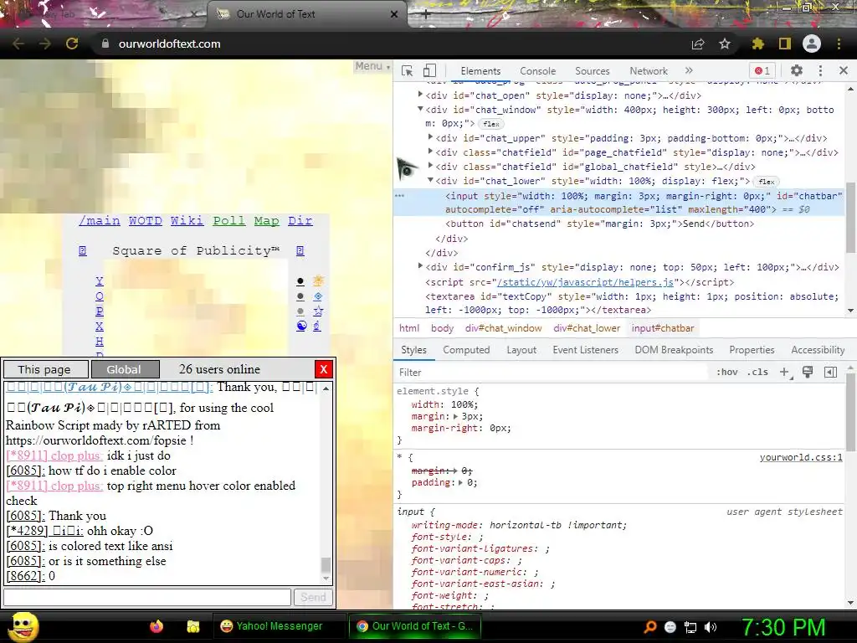Open the /main link
The height and width of the screenshot is (643, 857).
tap(100, 221)
